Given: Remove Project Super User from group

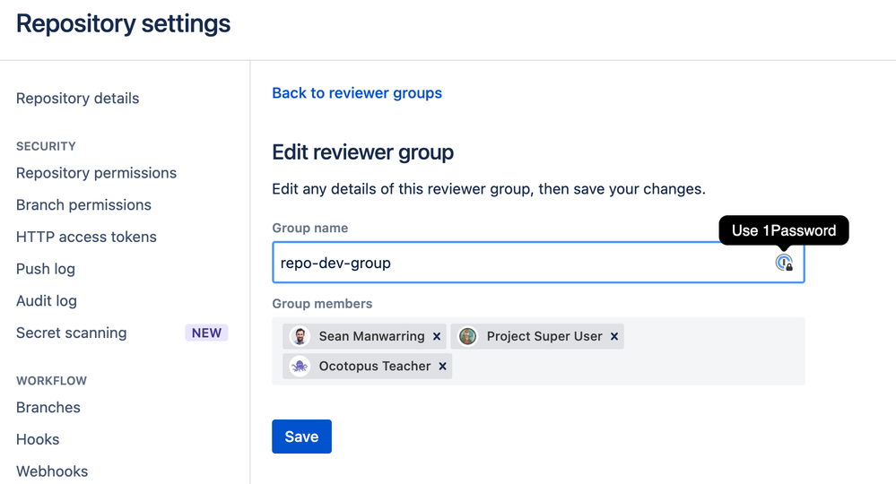Looking at the screenshot, I should click(x=614, y=337).
